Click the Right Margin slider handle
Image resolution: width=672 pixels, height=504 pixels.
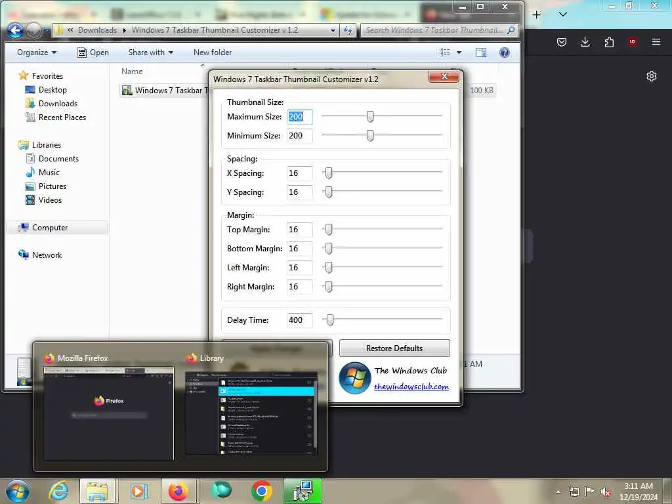328,286
